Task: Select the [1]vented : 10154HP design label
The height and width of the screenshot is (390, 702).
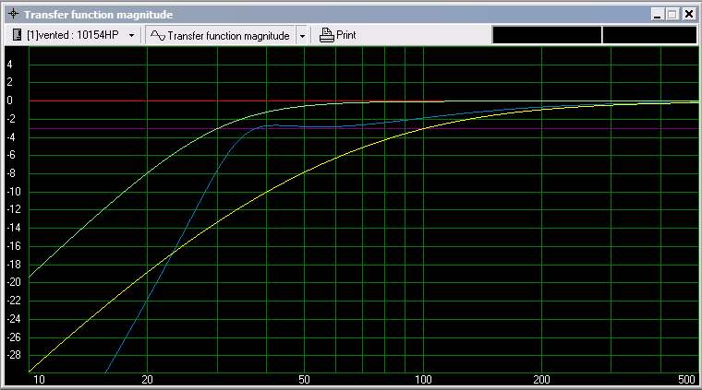Action: pyautogui.click(x=73, y=35)
